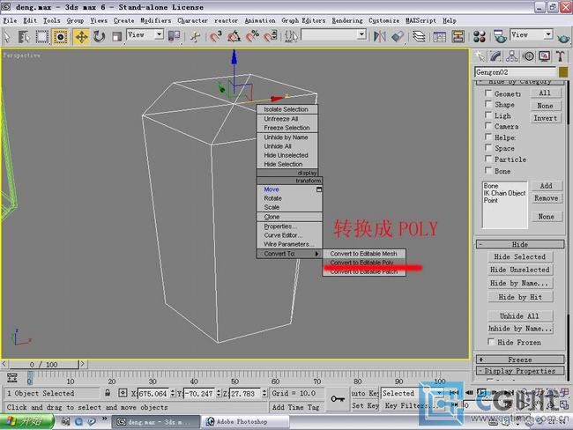This screenshot has width=573, height=430.
Task: Enable the Particle Systems hide checkbox
Action: point(487,159)
